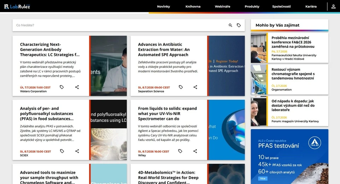
Task: Share the Wiley UV-Vis-NIR webinar
Action: [195, 151]
